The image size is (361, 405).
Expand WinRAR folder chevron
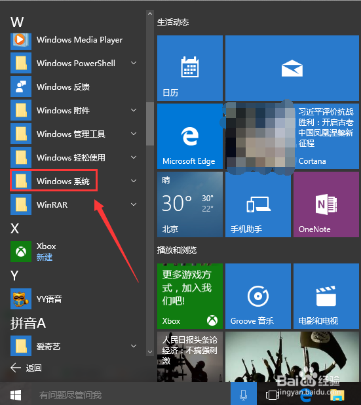click(x=134, y=204)
